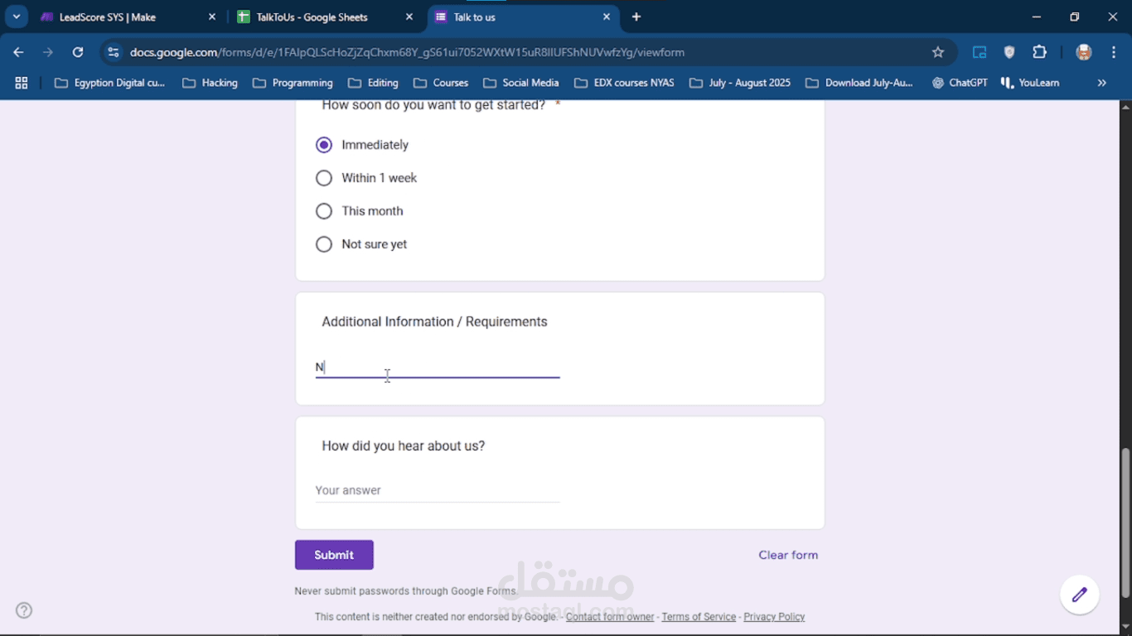
Task: Open the Privacy Policy link
Action: click(774, 617)
